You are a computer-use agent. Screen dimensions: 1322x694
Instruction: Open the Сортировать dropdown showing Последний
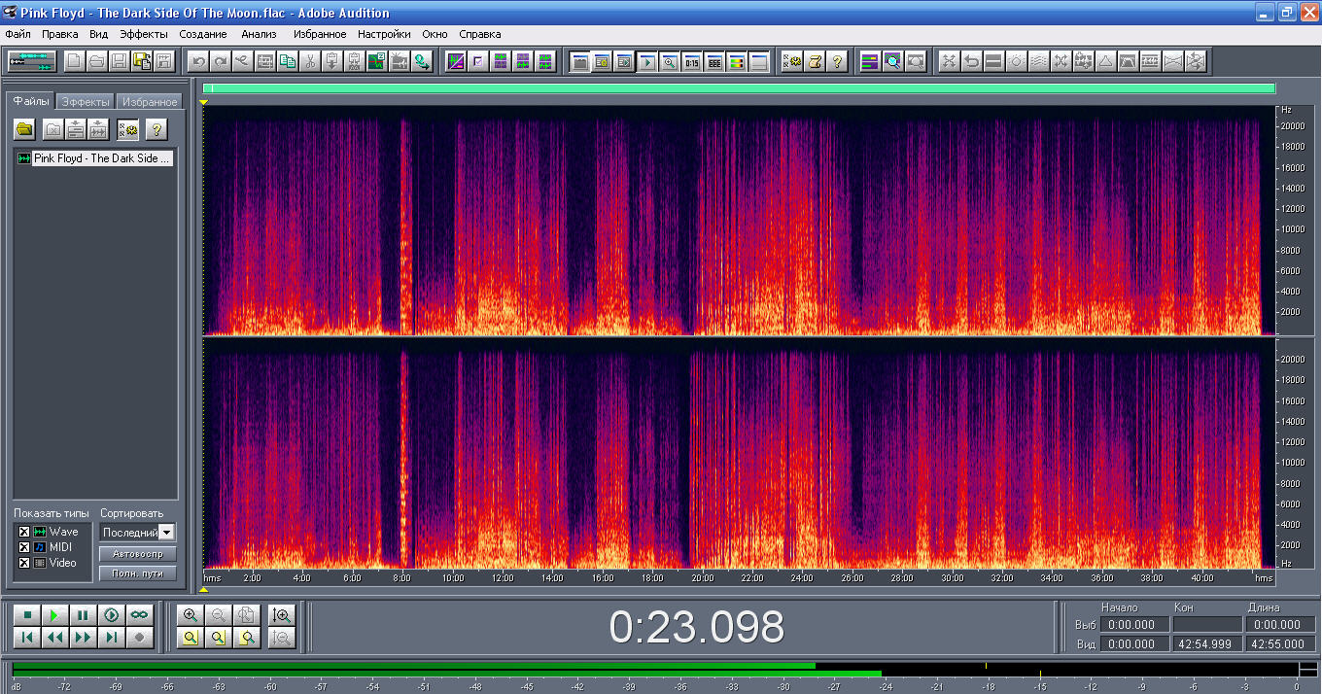(137, 533)
